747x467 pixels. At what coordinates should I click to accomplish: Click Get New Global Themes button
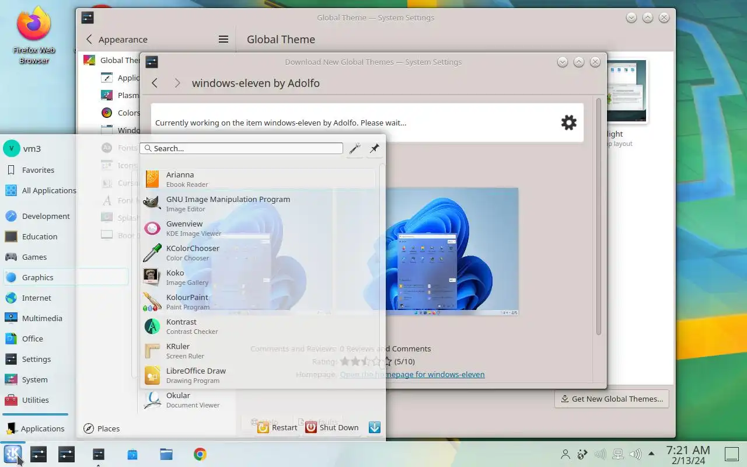[612, 399]
